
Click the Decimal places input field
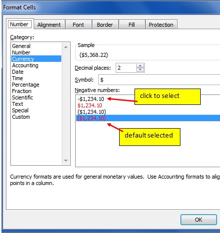(x=126, y=68)
